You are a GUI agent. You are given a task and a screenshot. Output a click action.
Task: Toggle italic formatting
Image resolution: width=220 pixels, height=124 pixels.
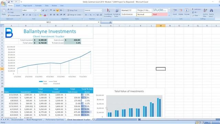tap(27, 15)
